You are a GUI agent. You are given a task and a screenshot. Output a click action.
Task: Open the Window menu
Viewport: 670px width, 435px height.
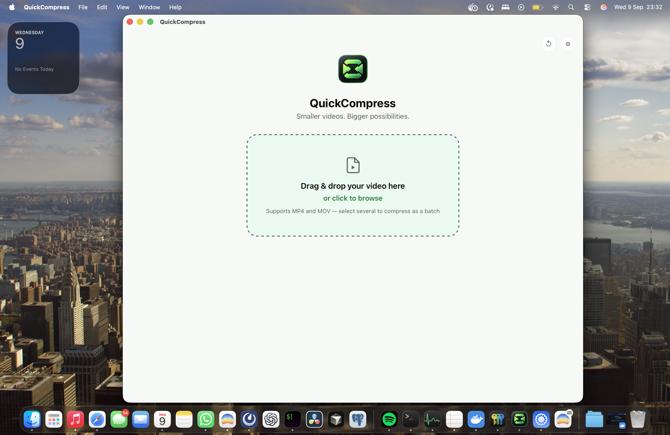click(x=149, y=7)
